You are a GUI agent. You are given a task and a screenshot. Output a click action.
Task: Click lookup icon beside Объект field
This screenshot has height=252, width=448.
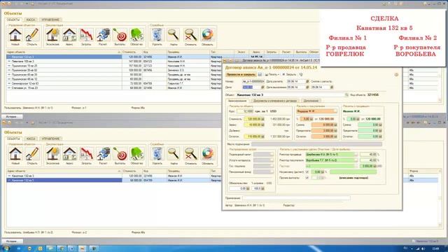346,95
